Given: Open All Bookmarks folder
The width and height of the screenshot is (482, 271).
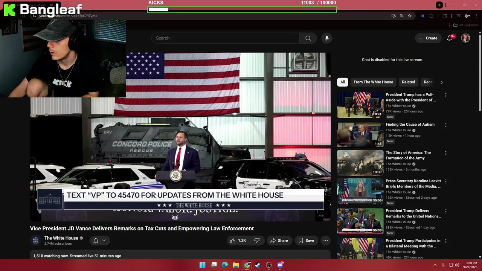Looking at the screenshot, I should [x=465, y=25].
